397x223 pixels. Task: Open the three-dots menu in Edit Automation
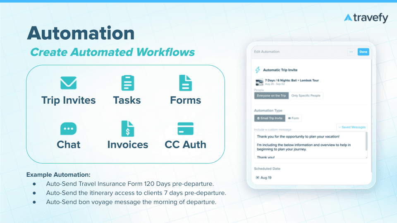pyautogui.click(x=351, y=52)
